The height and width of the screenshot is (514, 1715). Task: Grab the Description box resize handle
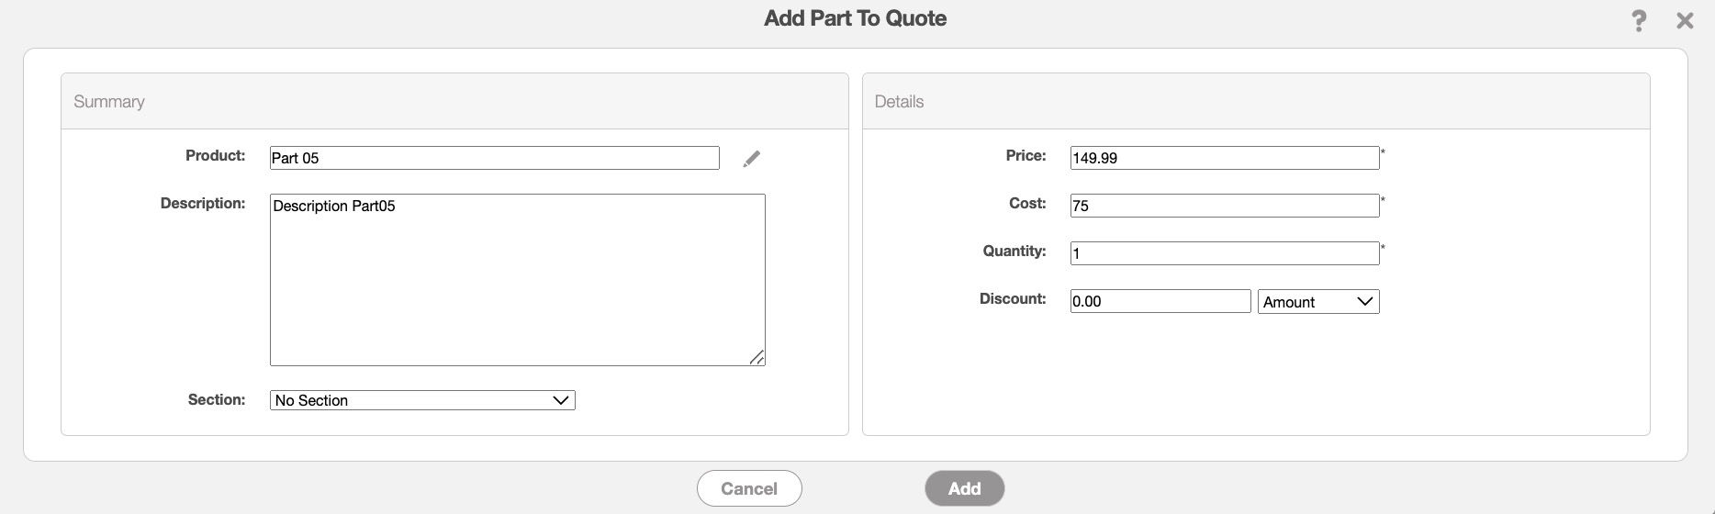pos(757,357)
